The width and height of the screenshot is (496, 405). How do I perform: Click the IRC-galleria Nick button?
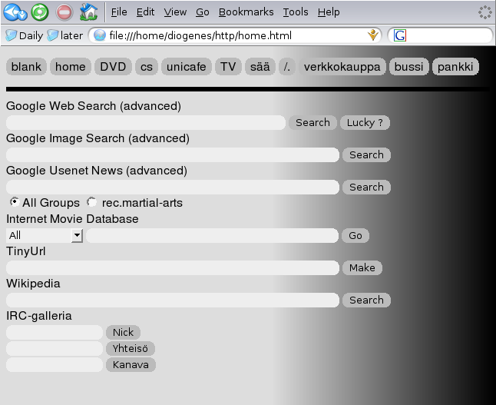[x=123, y=333]
